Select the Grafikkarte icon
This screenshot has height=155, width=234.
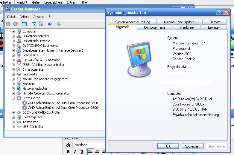tap(19, 55)
